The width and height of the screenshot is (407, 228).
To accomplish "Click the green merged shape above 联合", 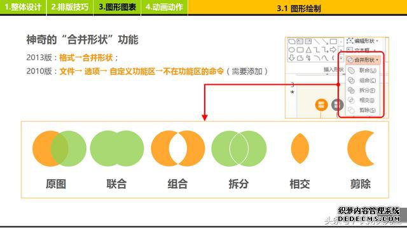I will (x=117, y=148).
